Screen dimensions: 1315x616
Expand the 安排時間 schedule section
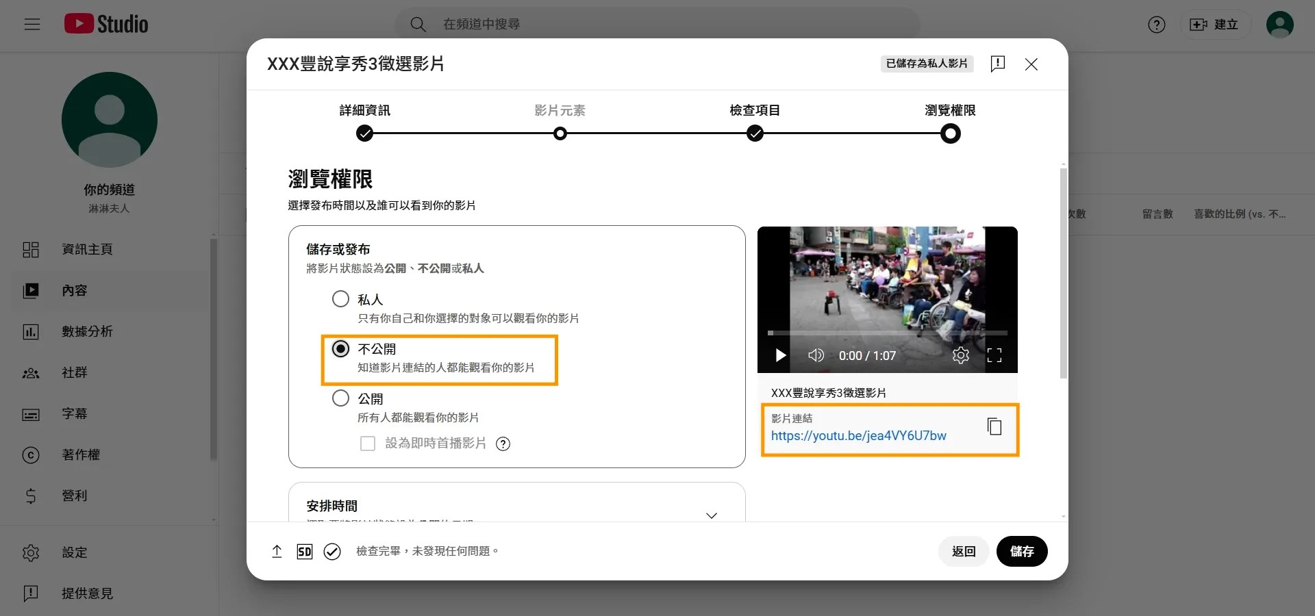712,515
